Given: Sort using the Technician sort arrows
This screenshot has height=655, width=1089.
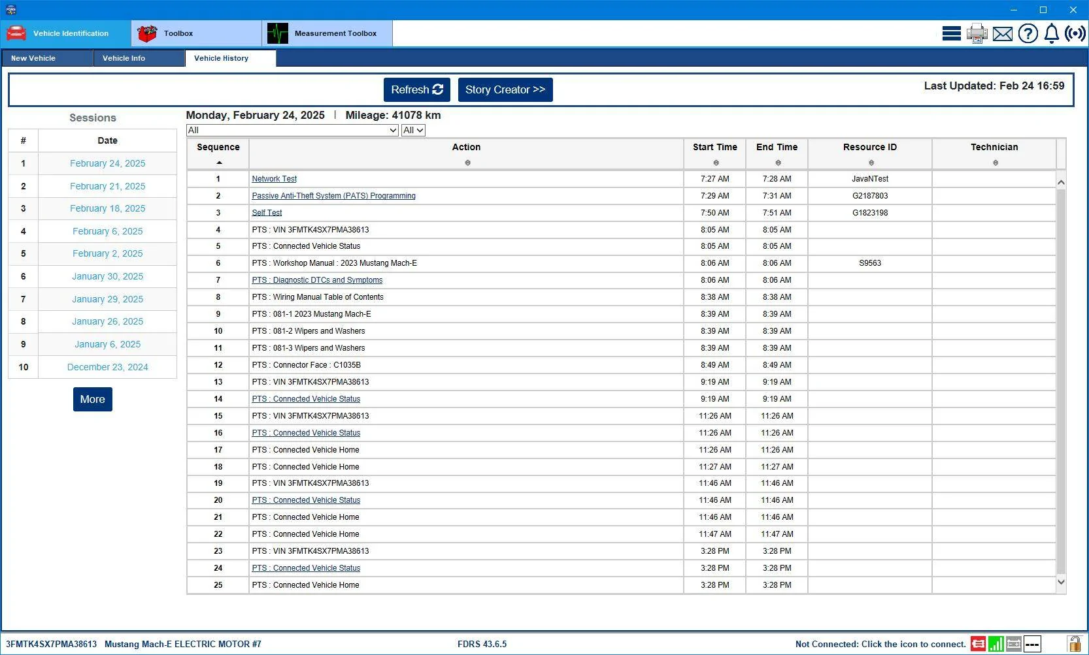Looking at the screenshot, I should (996, 163).
